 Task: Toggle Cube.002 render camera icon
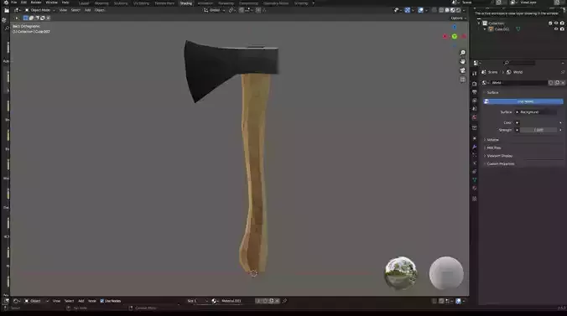(562, 29)
